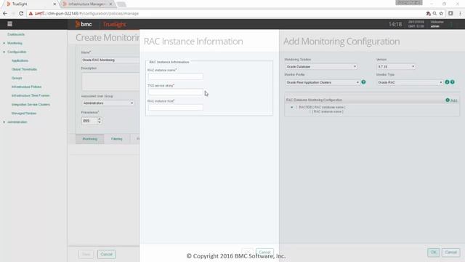Open Infrastructure Time Frames in sidebar
This screenshot has height=262, width=465.
[x=31, y=95]
